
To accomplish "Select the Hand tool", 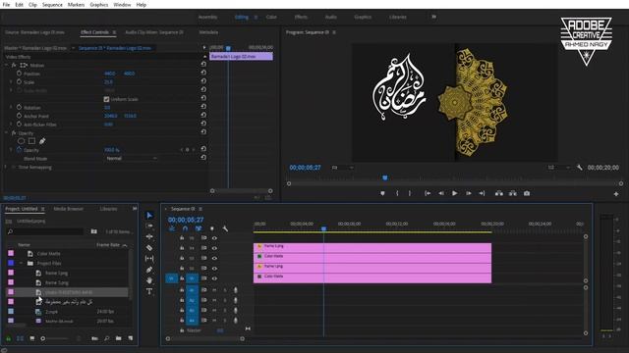I will pos(149,280).
